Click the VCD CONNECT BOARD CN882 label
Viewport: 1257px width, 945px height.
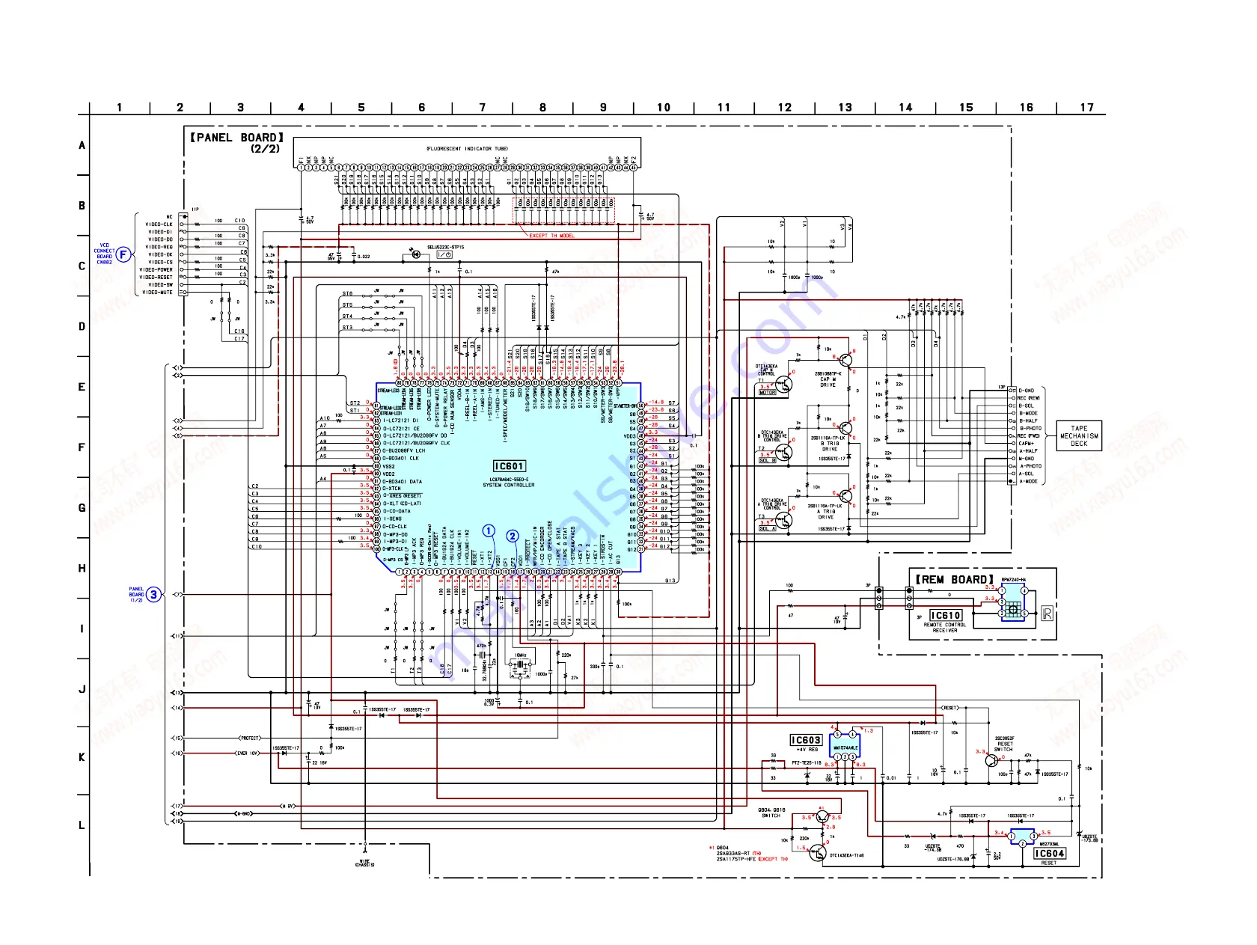(104, 254)
